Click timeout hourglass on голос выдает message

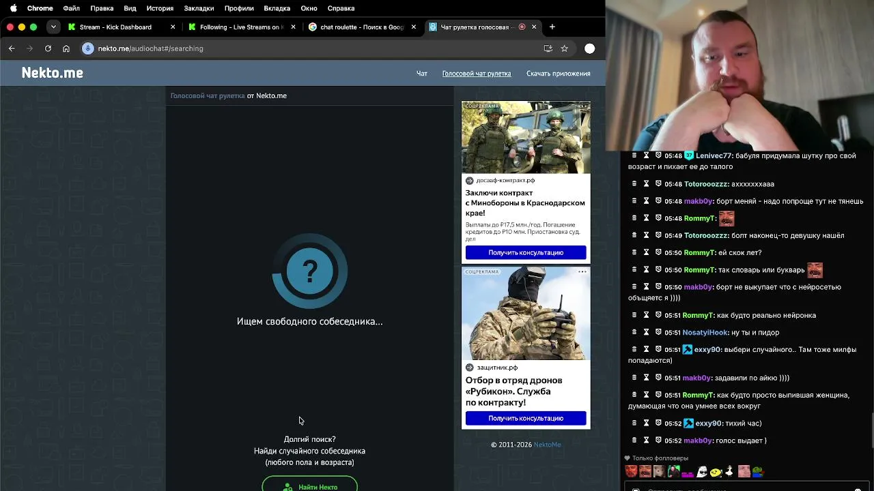pos(646,440)
